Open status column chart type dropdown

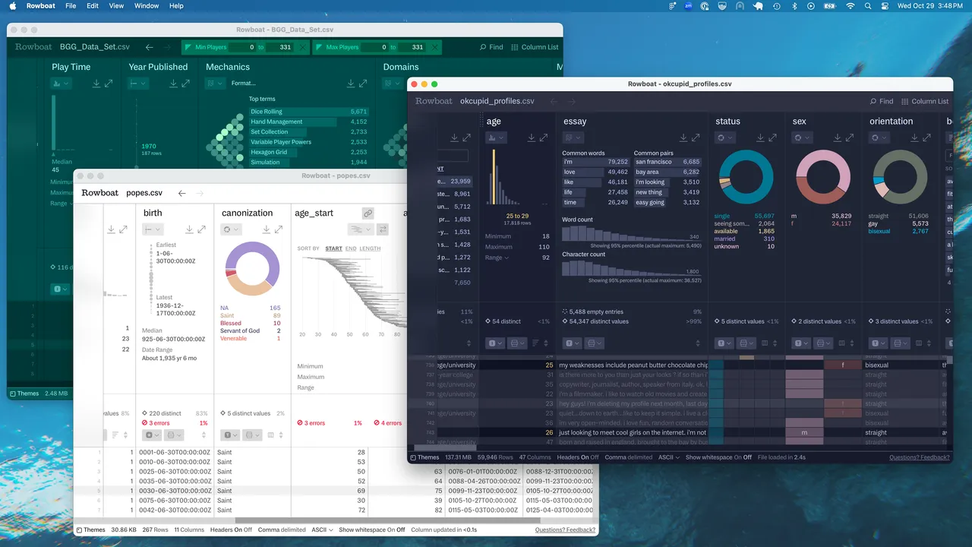pos(725,138)
